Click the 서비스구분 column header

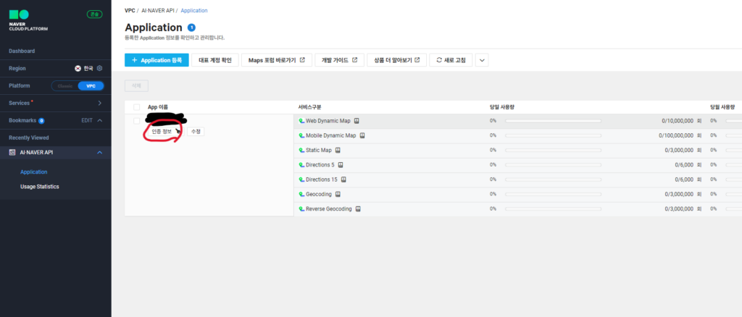[310, 107]
